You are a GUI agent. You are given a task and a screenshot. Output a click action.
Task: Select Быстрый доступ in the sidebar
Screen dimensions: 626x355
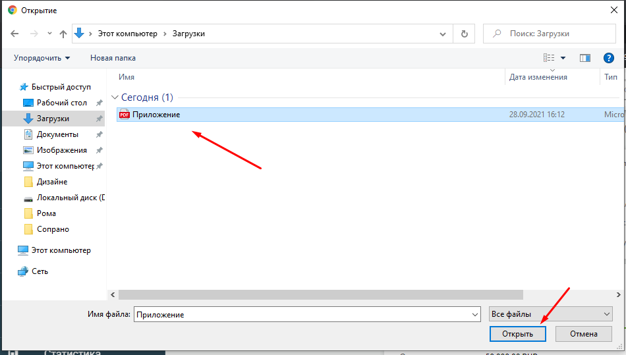point(61,87)
